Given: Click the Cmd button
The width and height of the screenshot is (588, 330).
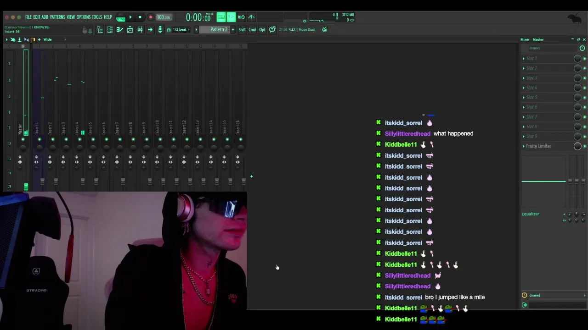Looking at the screenshot, I should click(x=252, y=30).
